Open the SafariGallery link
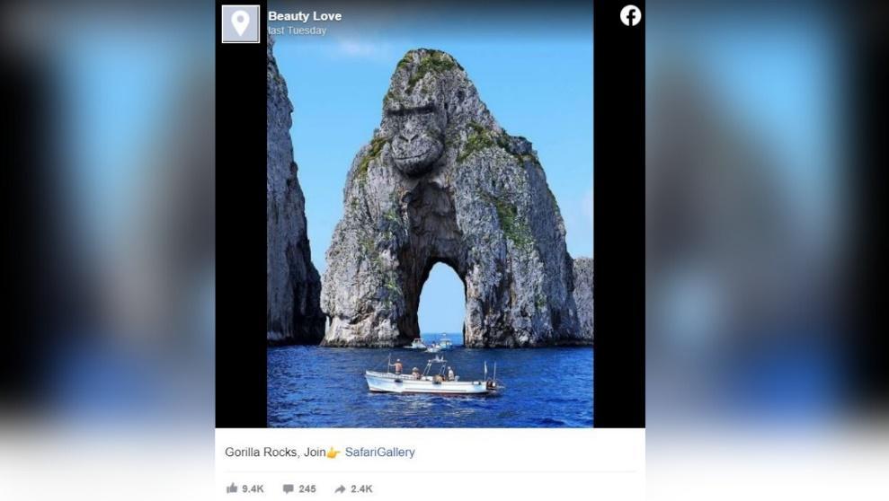The height and width of the screenshot is (501, 889). [380, 452]
